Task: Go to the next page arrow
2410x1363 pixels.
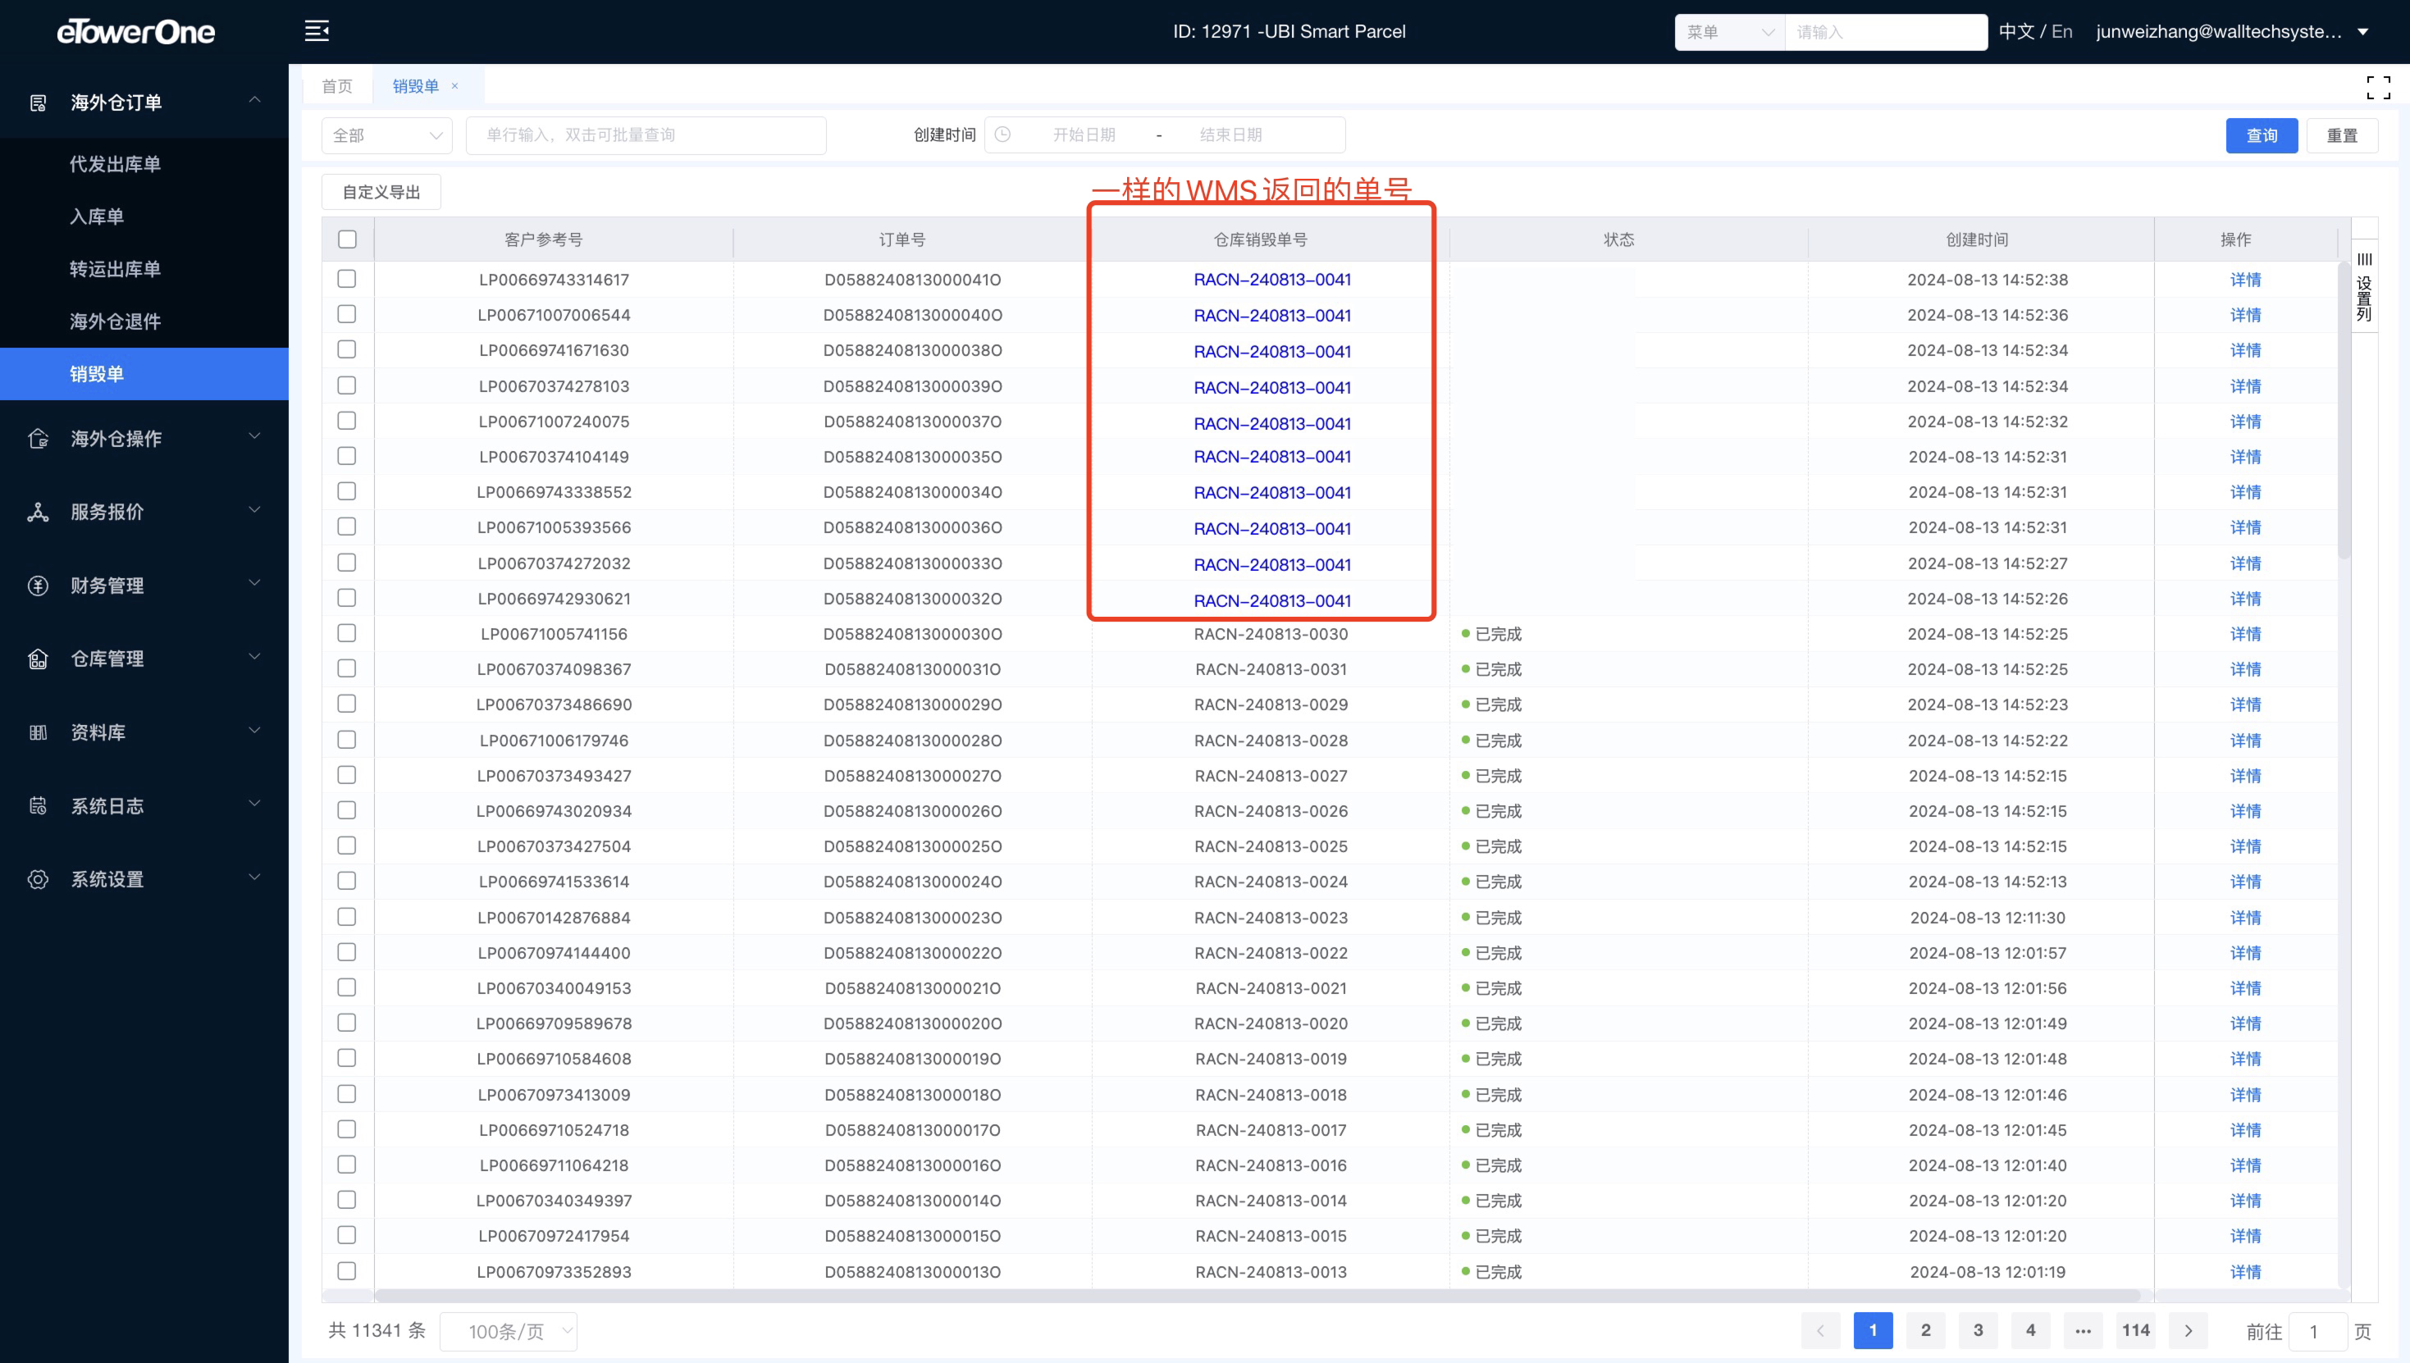Action: (x=2188, y=1330)
